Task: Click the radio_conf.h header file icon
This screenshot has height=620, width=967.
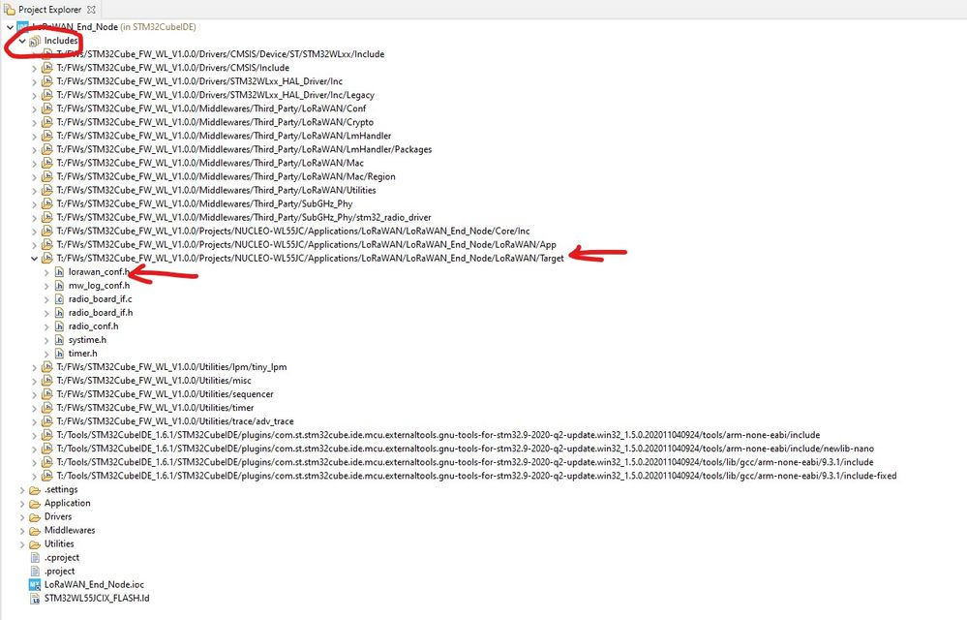Action: coord(59,326)
